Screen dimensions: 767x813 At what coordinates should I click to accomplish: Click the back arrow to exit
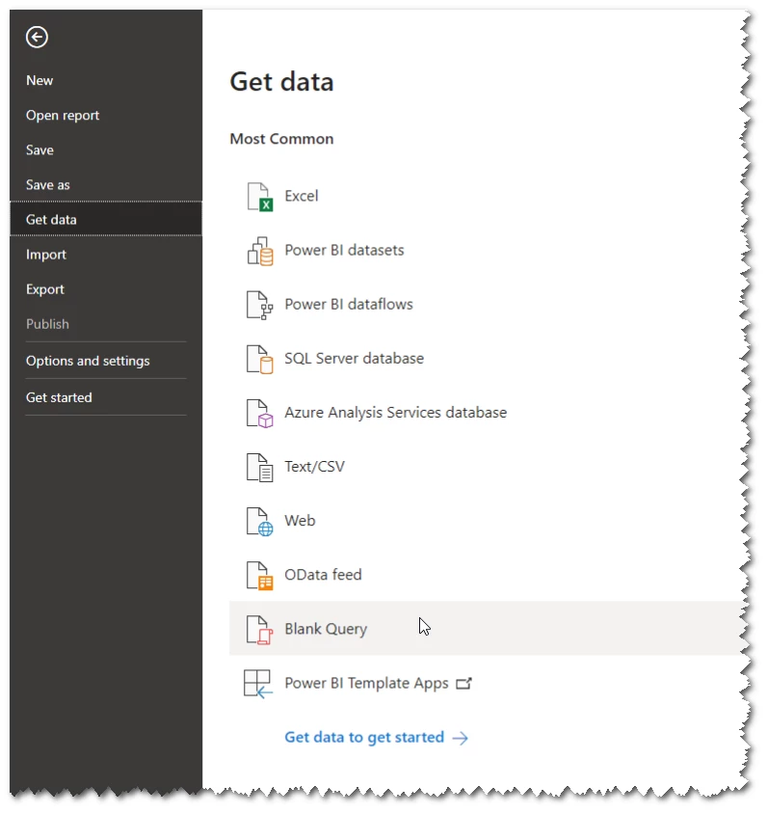37,37
